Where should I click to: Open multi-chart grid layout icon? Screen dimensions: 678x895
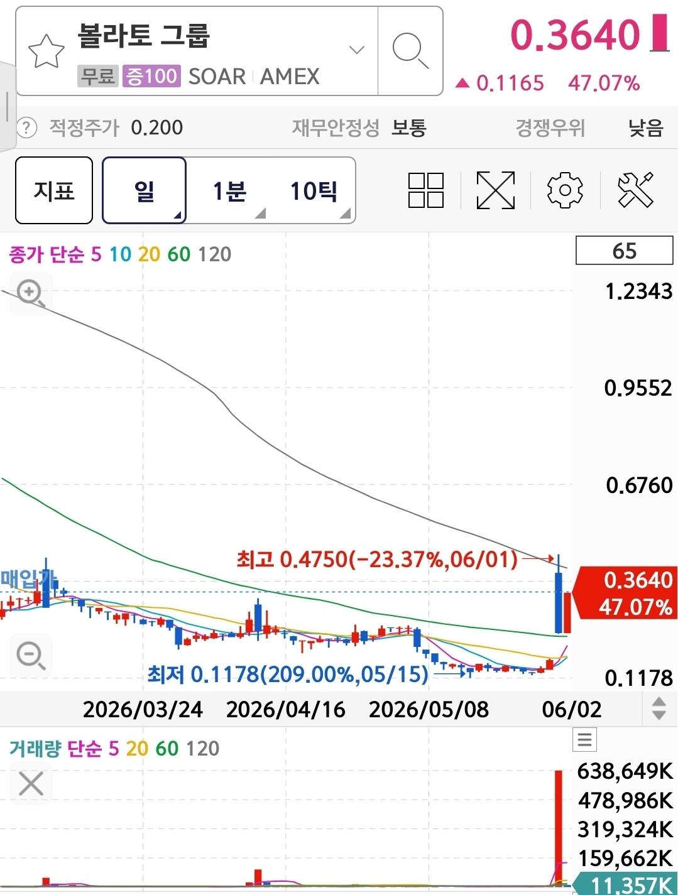click(x=426, y=190)
